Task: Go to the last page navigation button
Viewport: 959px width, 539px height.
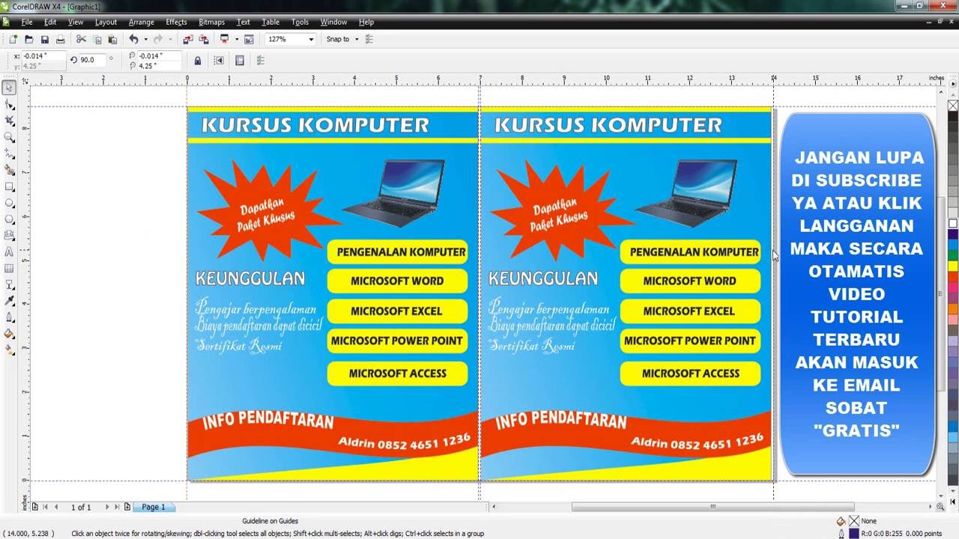Action: (117, 507)
